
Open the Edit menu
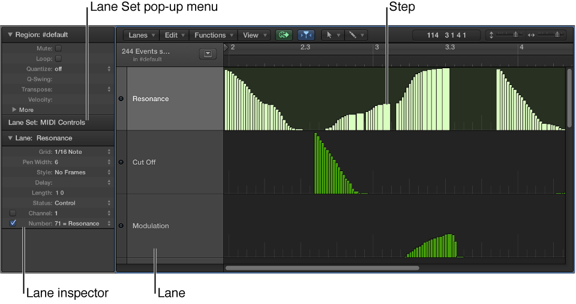[174, 35]
